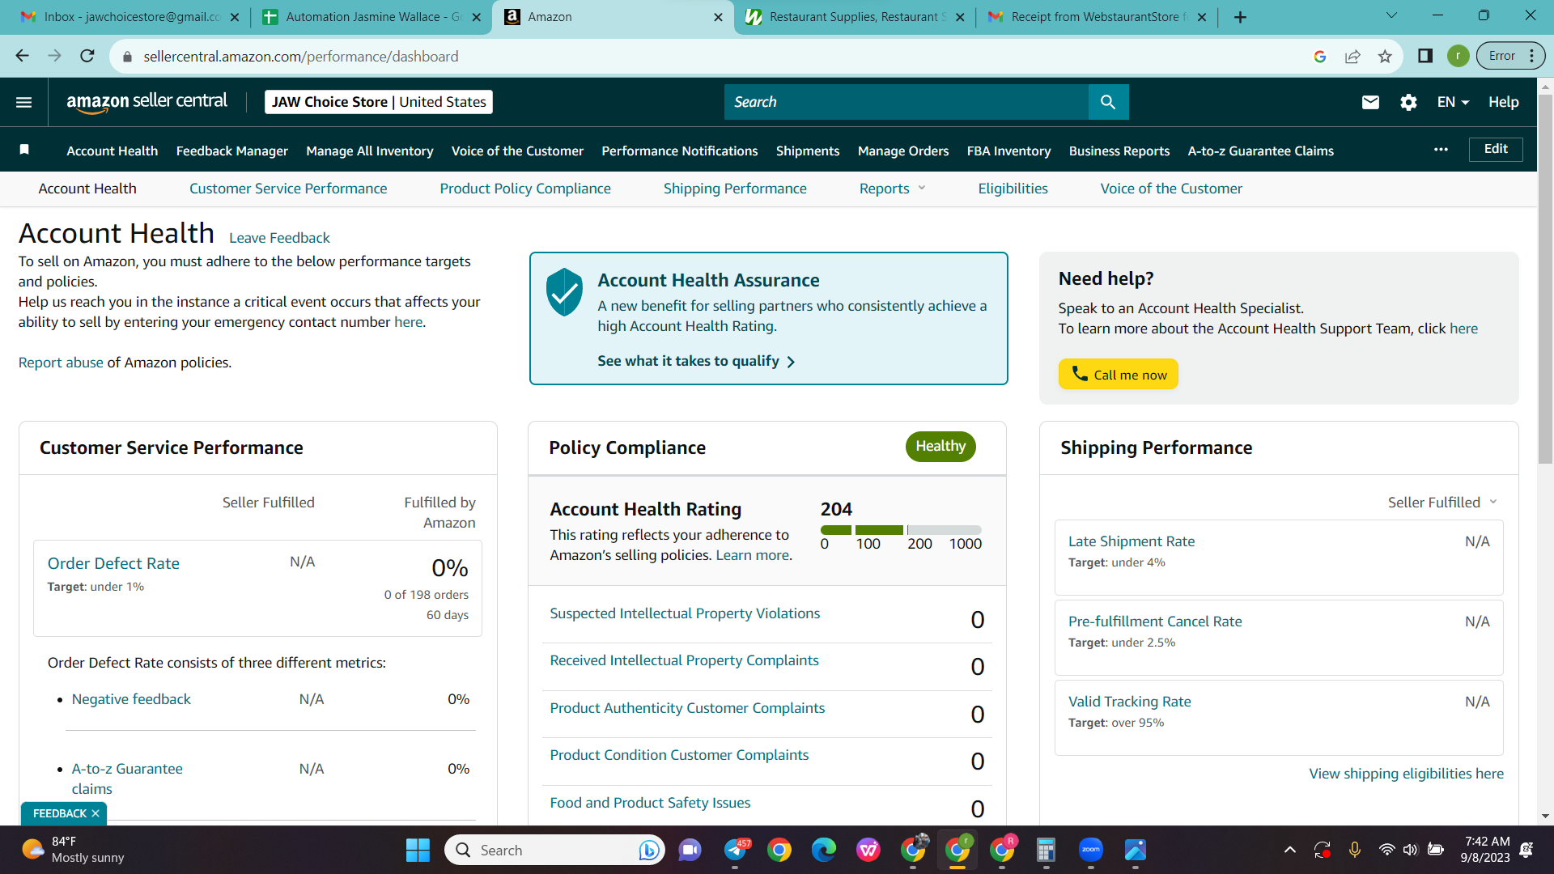The image size is (1554, 874).
Task: Go back using browser back arrow
Action: click(23, 56)
